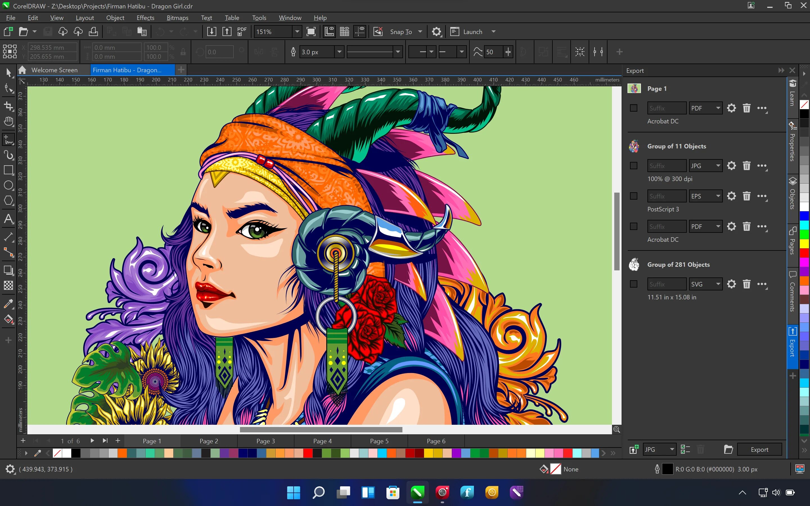Toggle checkbox for Group of 281 Objects SVG
This screenshot has width=810, height=506.
634,284
